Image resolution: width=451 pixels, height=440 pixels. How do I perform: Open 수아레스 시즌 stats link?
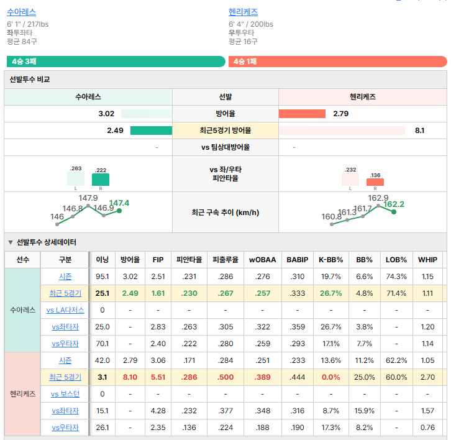coord(65,277)
